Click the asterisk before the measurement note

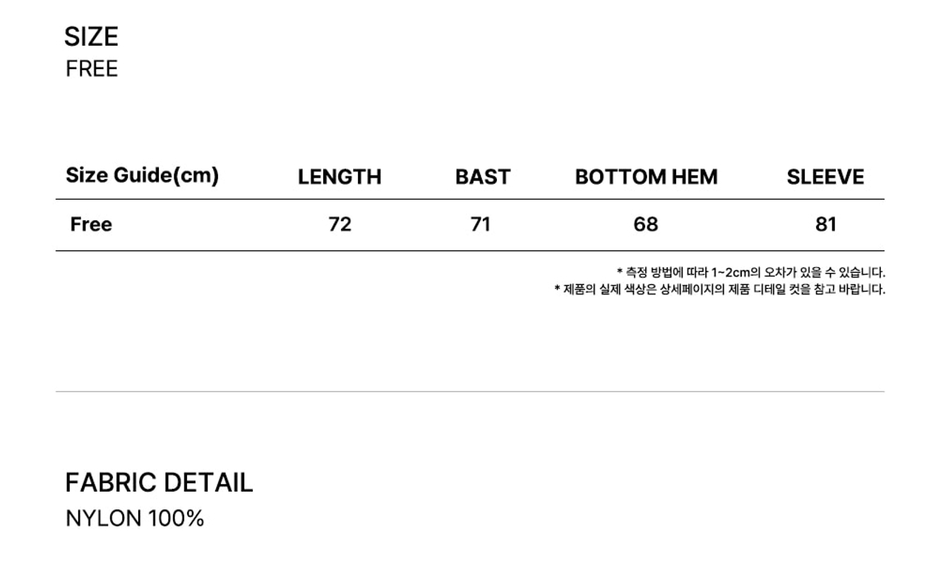pyautogui.click(x=620, y=272)
